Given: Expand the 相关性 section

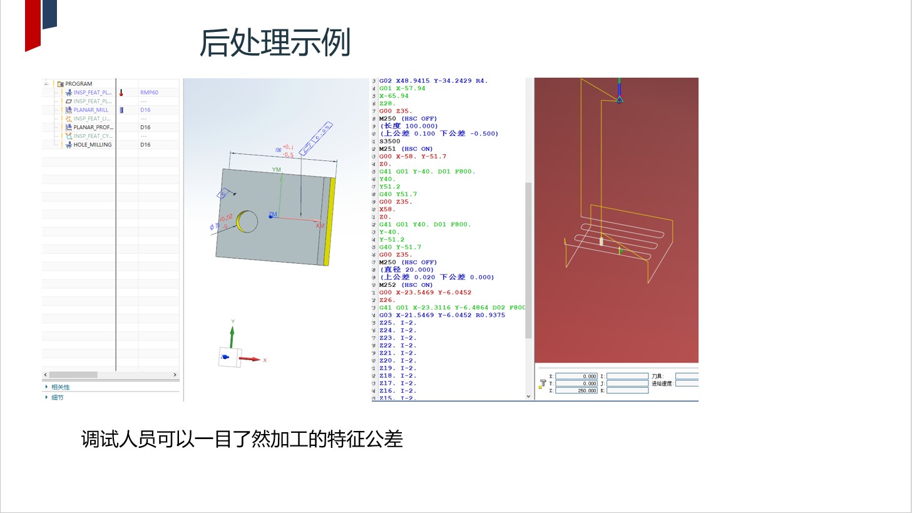Looking at the screenshot, I should click(x=46, y=387).
